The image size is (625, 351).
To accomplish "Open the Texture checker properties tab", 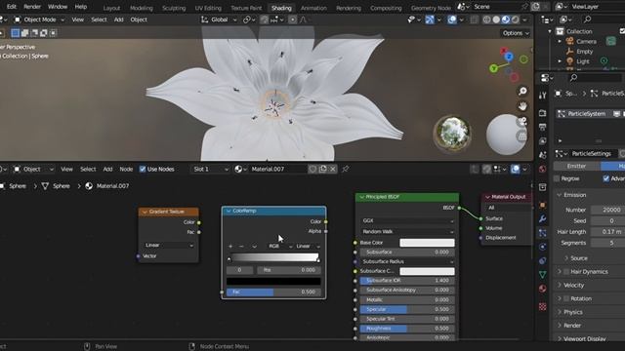I will point(543,306).
